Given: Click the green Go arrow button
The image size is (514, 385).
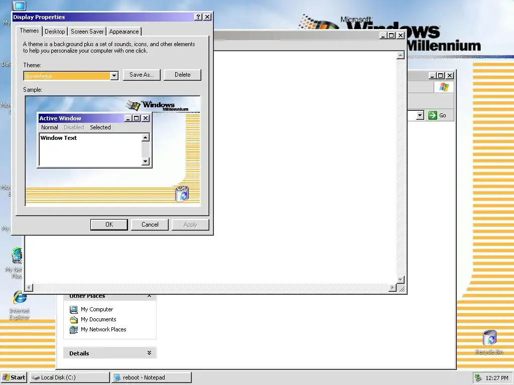Looking at the screenshot, I should coord(433,115).
